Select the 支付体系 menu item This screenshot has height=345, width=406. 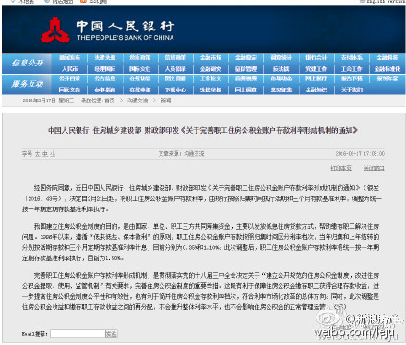(352, 57)
